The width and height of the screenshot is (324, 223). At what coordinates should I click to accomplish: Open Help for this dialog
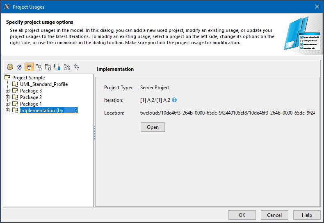307,215
